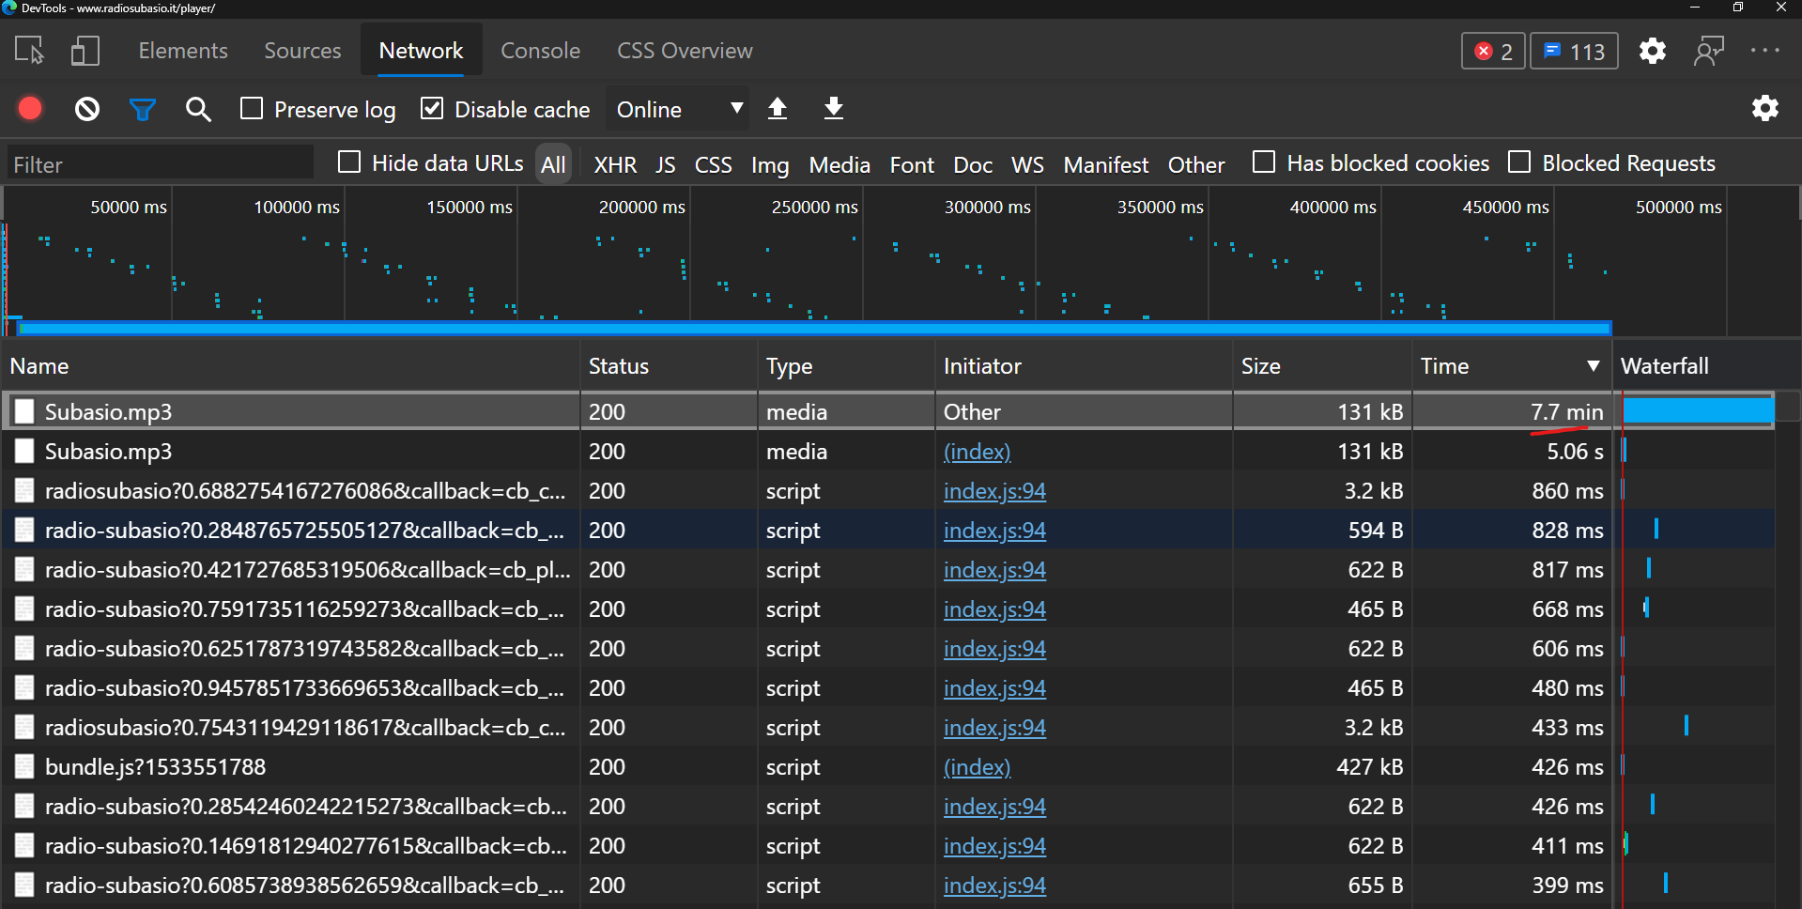This screenshot has height=909, width=1802.
Task: Filter requests by Media type
Action: (x=839, y=165)
